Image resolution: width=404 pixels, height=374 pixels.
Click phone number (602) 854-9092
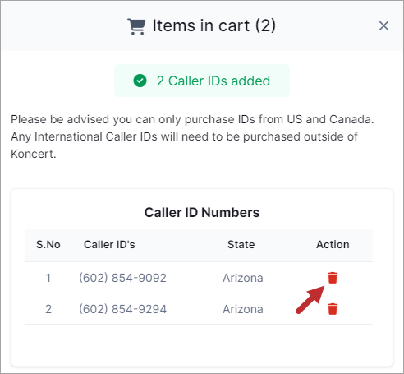click(x=122, y=278)
